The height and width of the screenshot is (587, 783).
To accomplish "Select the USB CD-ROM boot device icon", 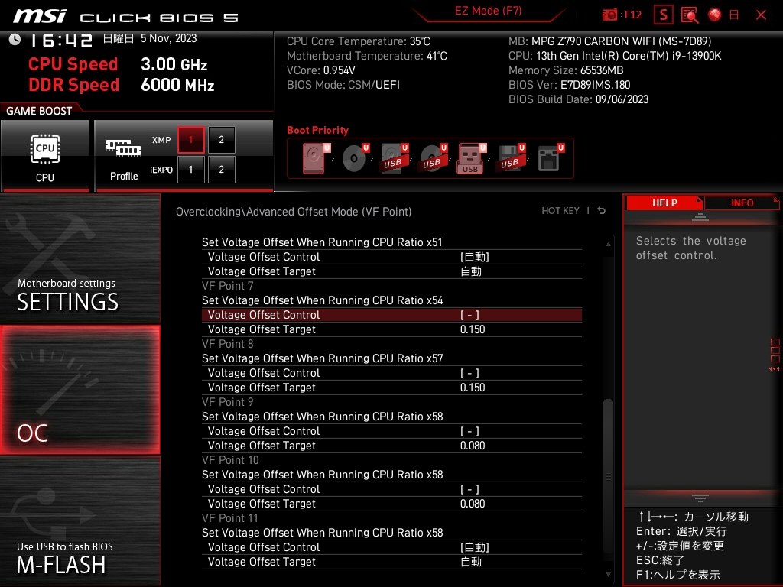I will 433,158.
